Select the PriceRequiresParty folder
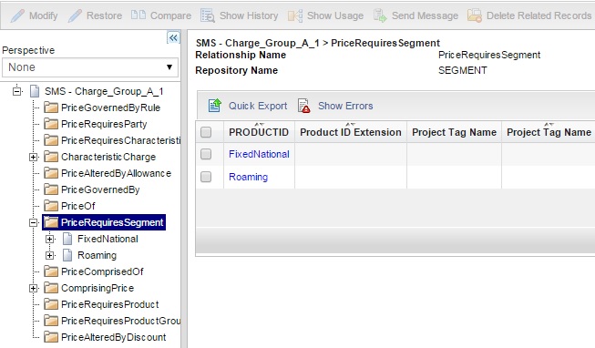Screen dimensions: 595x348 click(x=104, y=124)
